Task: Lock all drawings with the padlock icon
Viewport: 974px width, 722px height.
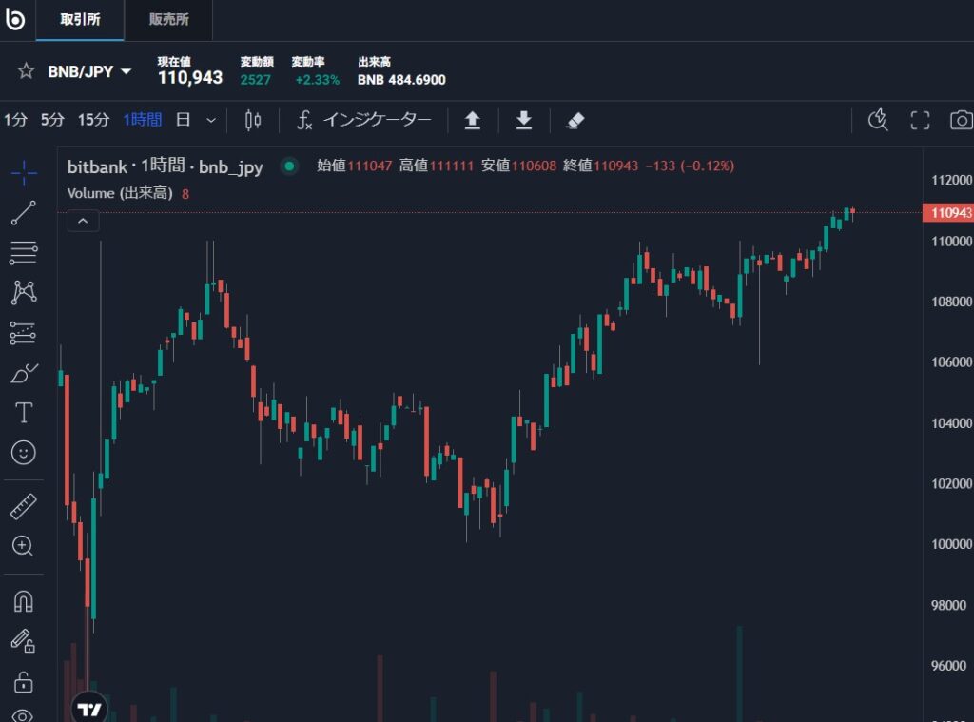Action: (x=24, y=682)
